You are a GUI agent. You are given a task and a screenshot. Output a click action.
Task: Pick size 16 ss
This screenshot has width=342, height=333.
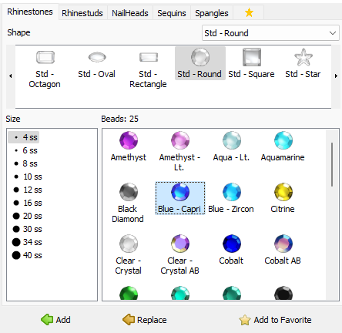[28, 203]
